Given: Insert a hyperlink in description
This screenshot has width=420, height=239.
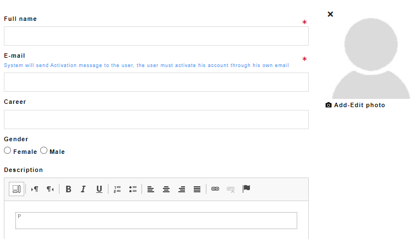Looking at the screenshot, I should point(215,189).
